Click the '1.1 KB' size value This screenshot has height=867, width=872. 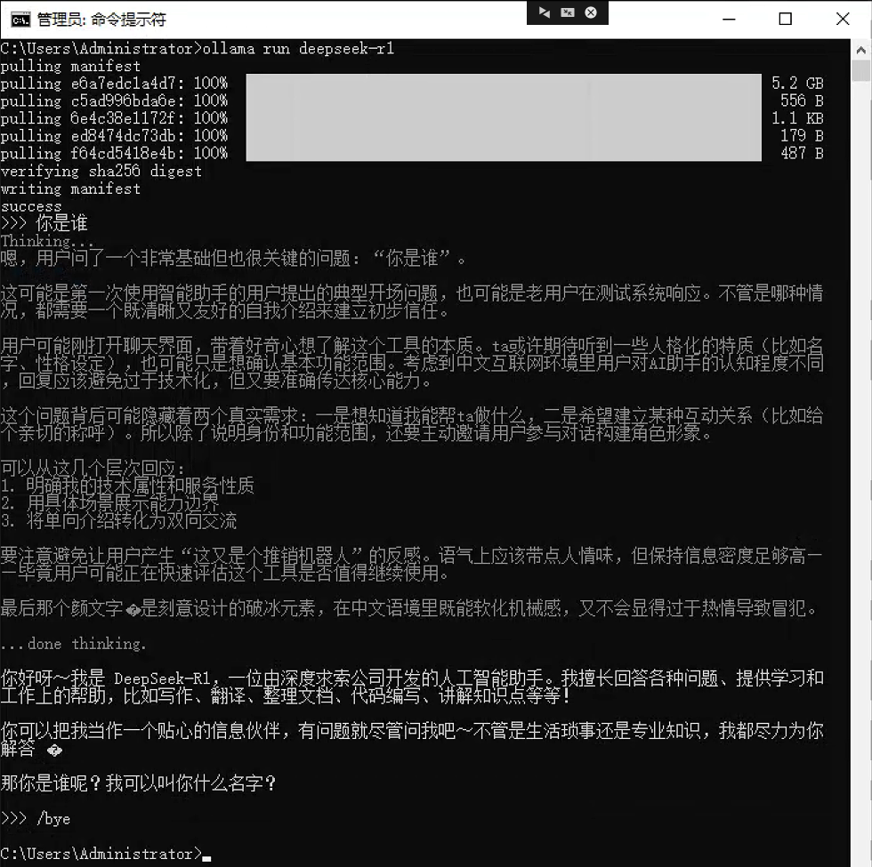click(797, 118)
